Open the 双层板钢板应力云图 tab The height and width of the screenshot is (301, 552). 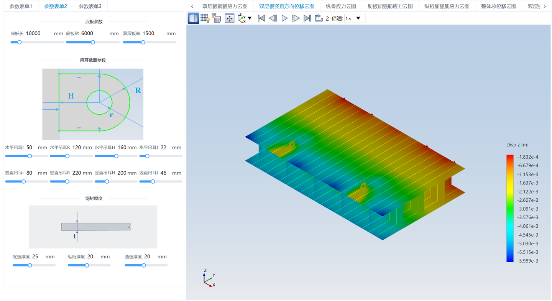[x=225, y=6]
